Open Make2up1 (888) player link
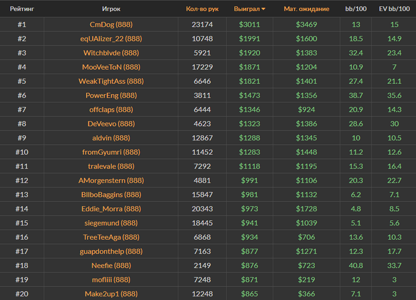Image resolution: width=416 pixels, height=300 pixels. [111, 294]
